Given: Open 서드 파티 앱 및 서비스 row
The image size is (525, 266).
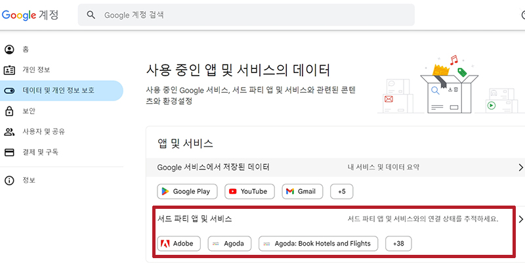Looking at the screenshot, I should tap(336, 219).
